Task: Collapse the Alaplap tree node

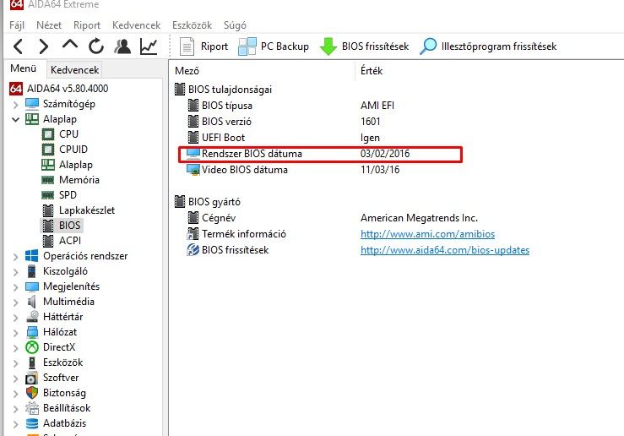Action: click(15, 119)
